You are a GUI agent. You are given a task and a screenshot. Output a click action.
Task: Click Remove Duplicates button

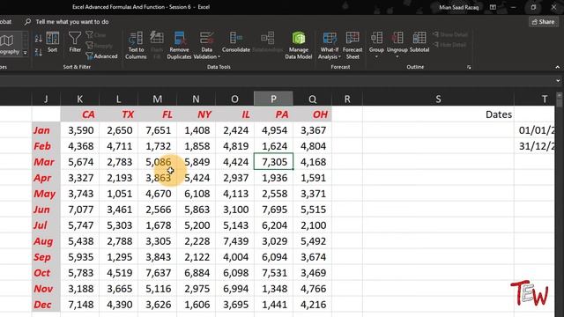point(179,45)
